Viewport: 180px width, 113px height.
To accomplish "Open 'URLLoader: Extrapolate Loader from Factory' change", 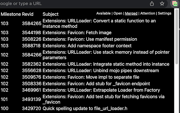I will coord(101,90).
